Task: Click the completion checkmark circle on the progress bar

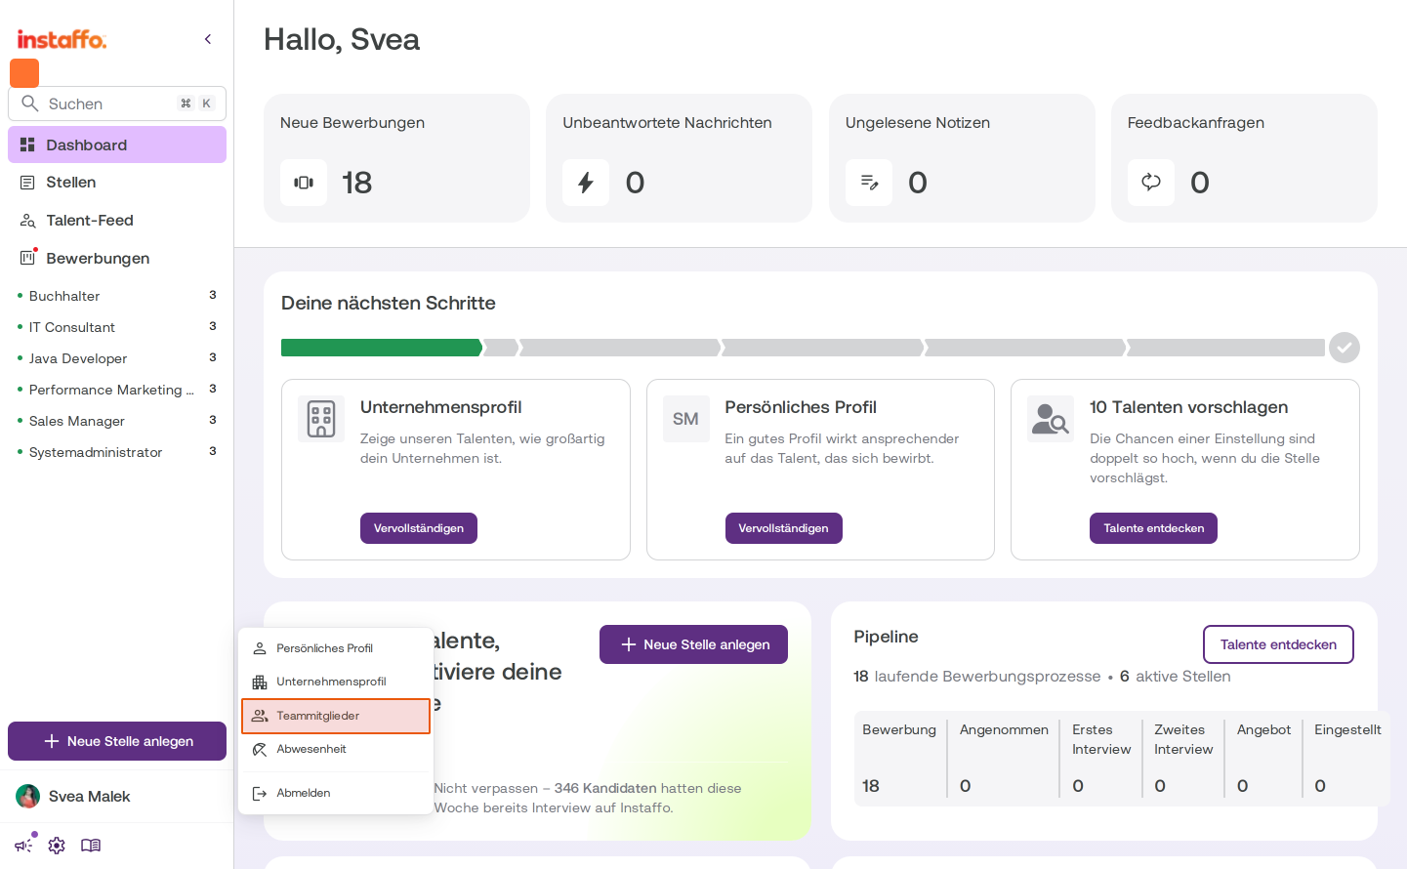Action: pyautogui.click(x=1345, y=348)
